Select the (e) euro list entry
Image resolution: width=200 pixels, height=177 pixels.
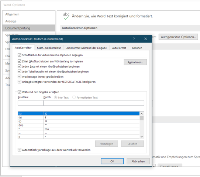coord(79,118)
